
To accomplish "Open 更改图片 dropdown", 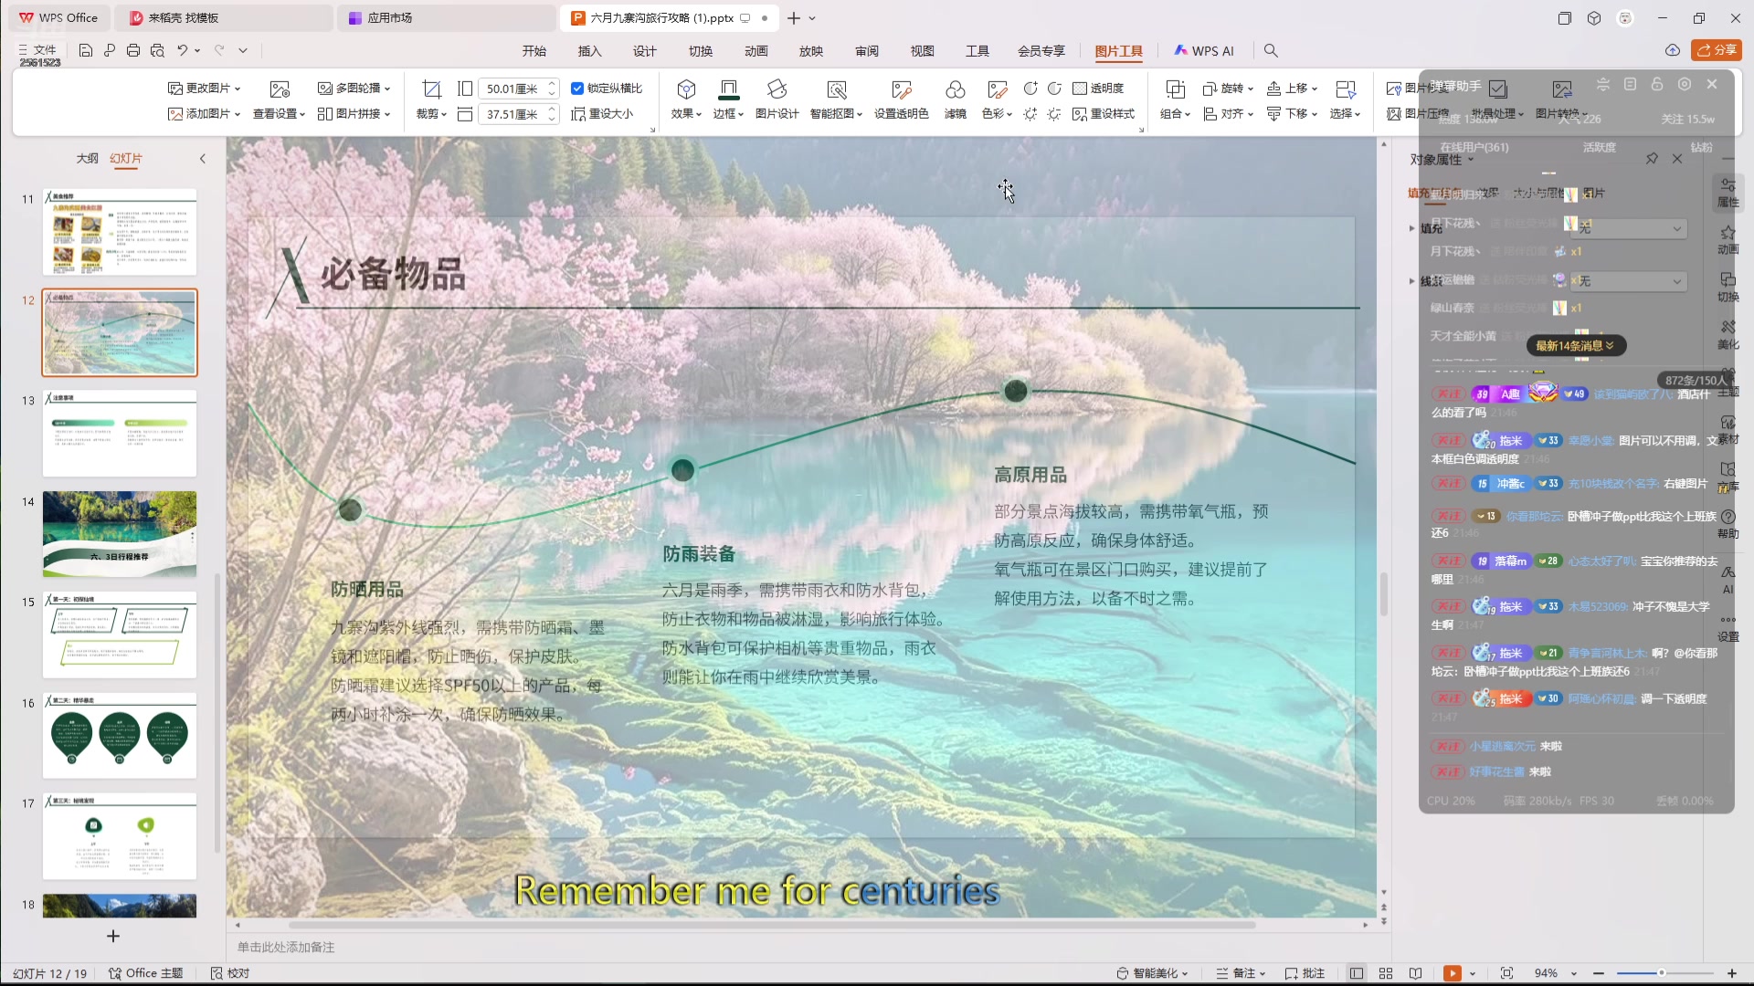I will tap(204, 89).
